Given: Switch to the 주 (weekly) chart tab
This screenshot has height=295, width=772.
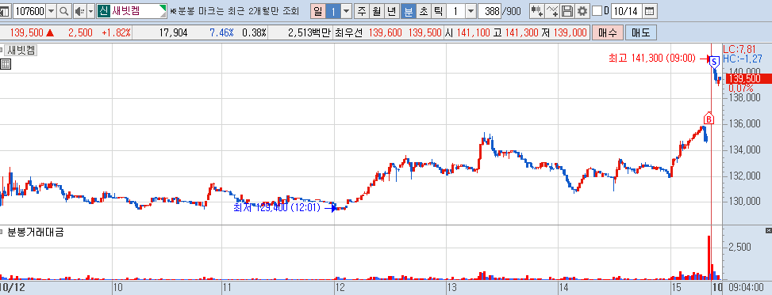Looking at the screenshot, I should (362, 11).
